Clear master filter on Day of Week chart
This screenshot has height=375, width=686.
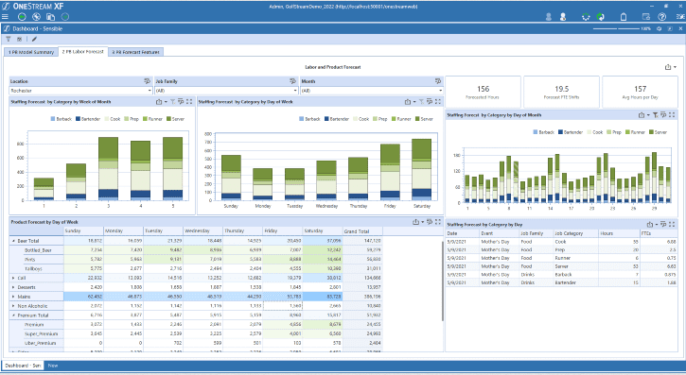pos(421,101)
